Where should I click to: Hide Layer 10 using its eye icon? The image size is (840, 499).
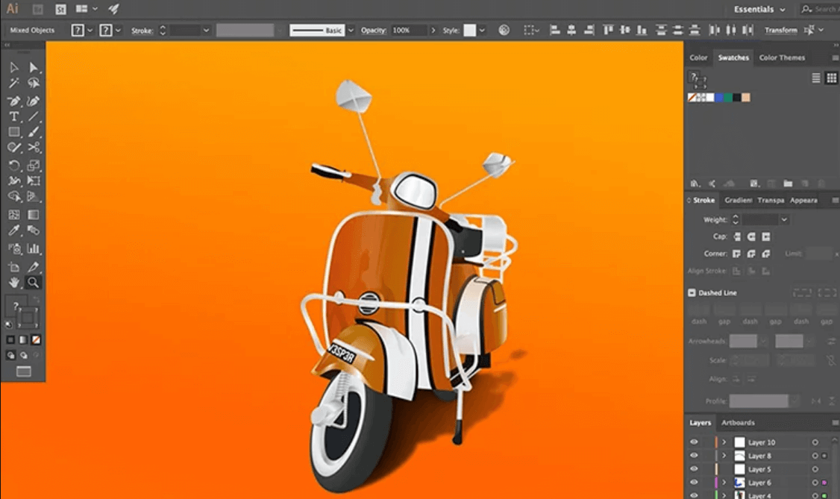[694, 442]
